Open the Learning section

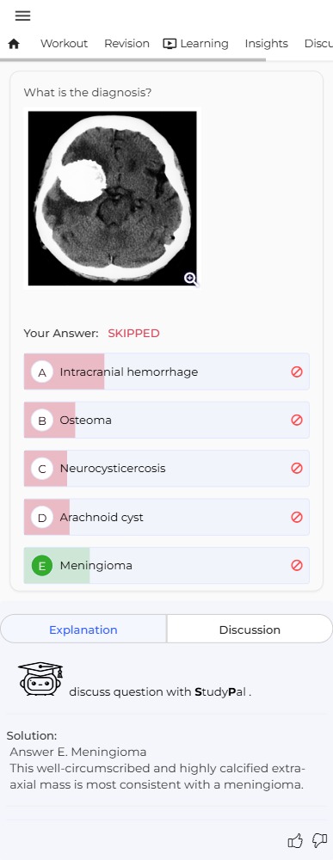tap(196, 44)
